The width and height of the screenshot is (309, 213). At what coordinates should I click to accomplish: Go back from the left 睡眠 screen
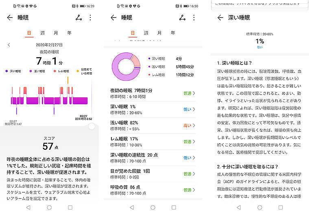[10, 17]
